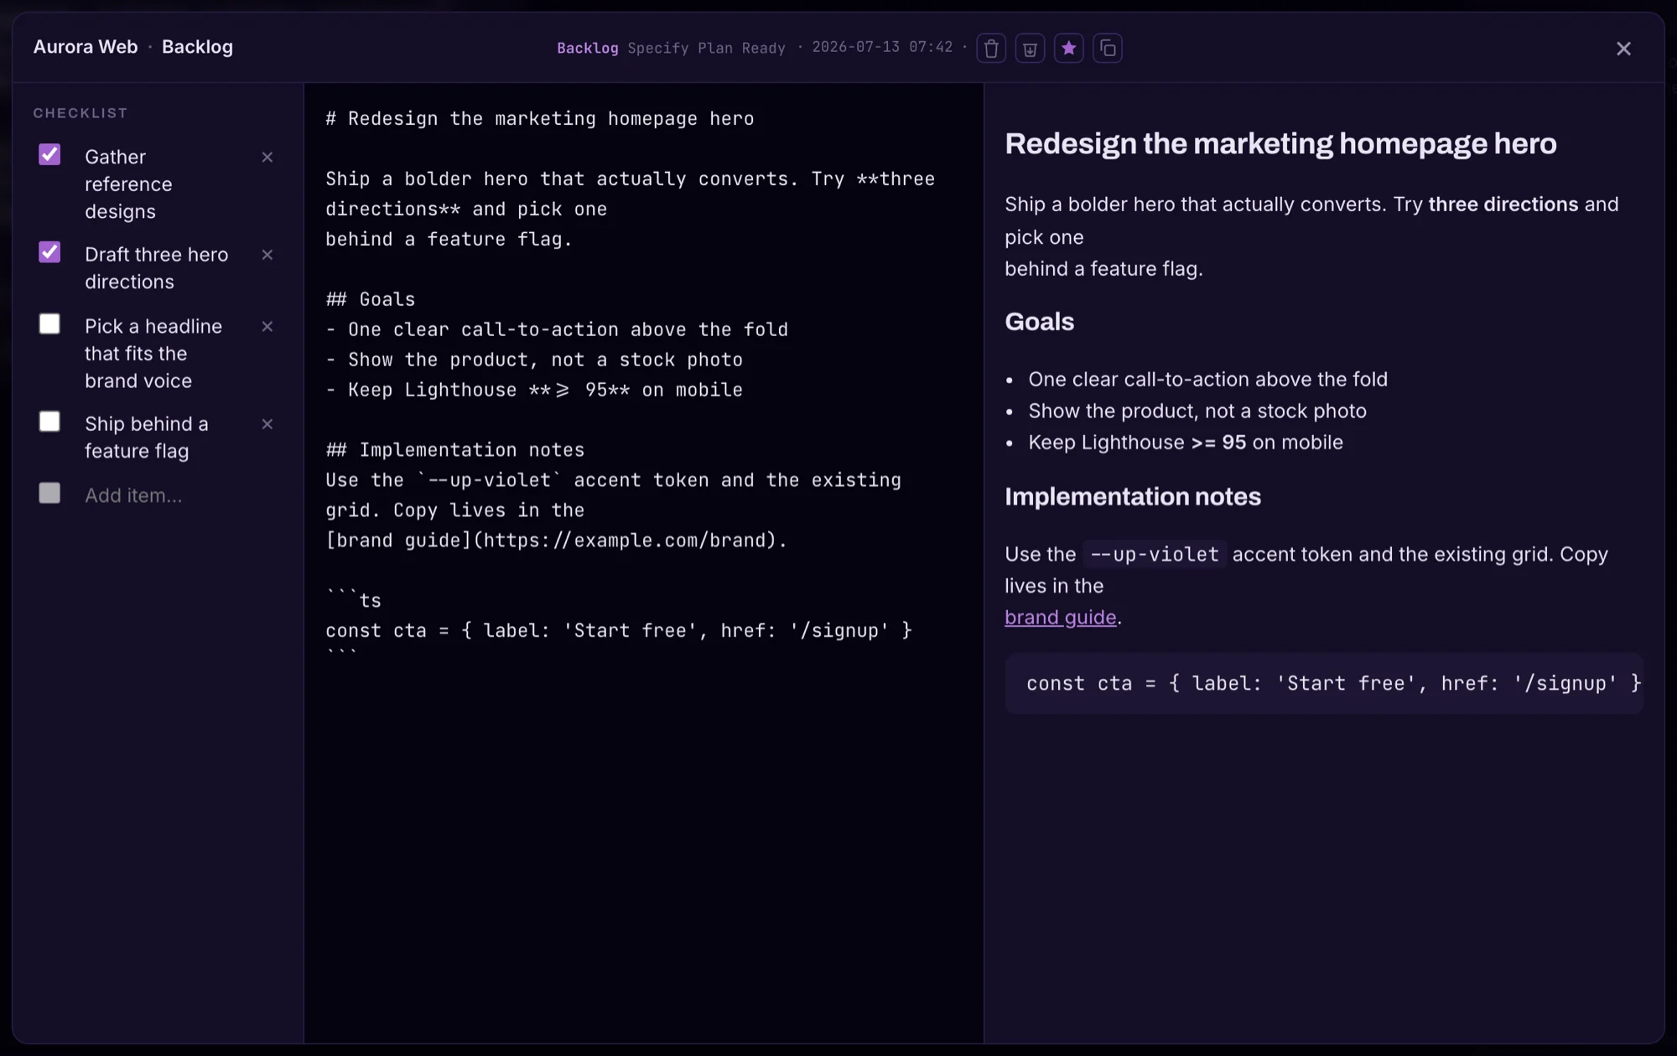Click the 'Implementation notes' heading in the preview
Image resolution: width=1677 pixels, height=1056 pixels.
pos(1133,497)
